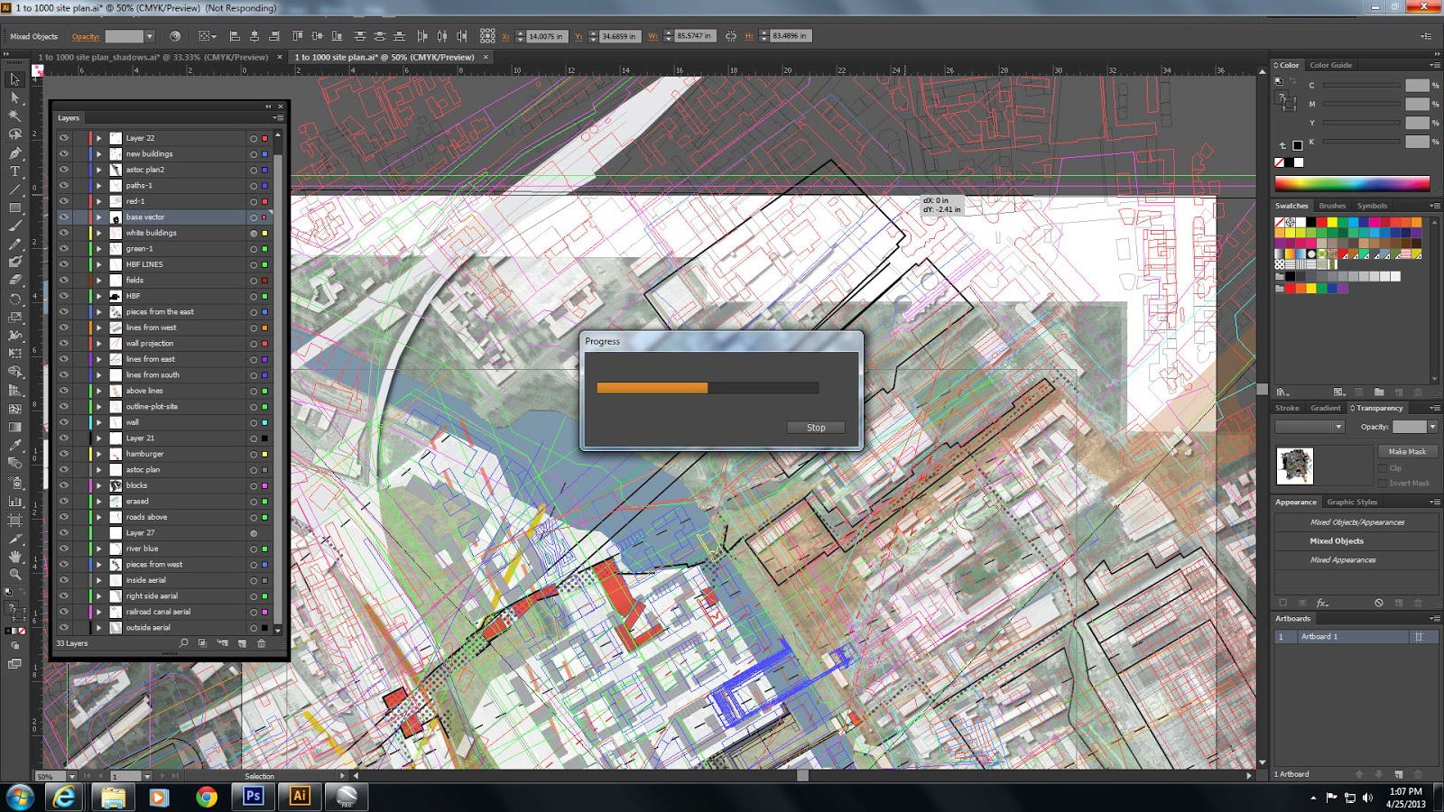
Task: Select the Direct Selection tool
Action: click(x=14, y=97)
